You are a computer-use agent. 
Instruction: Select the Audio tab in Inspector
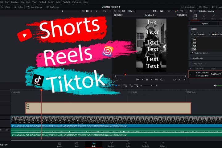(204, 17)
